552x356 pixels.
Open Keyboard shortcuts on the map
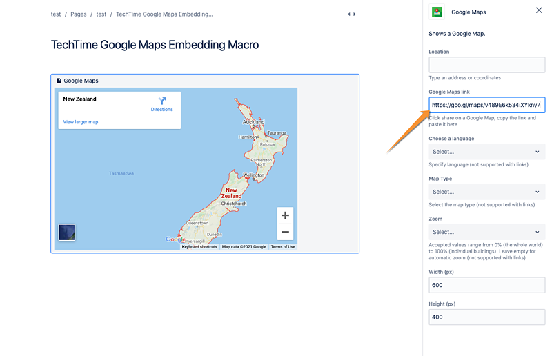[199, 247]
